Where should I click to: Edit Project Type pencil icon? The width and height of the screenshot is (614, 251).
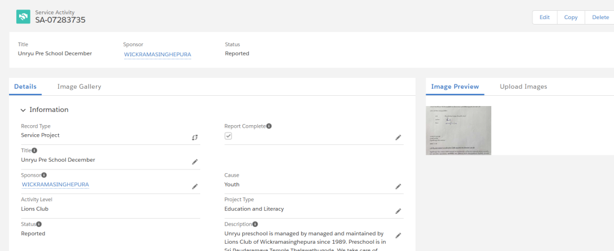pos(398,211)
